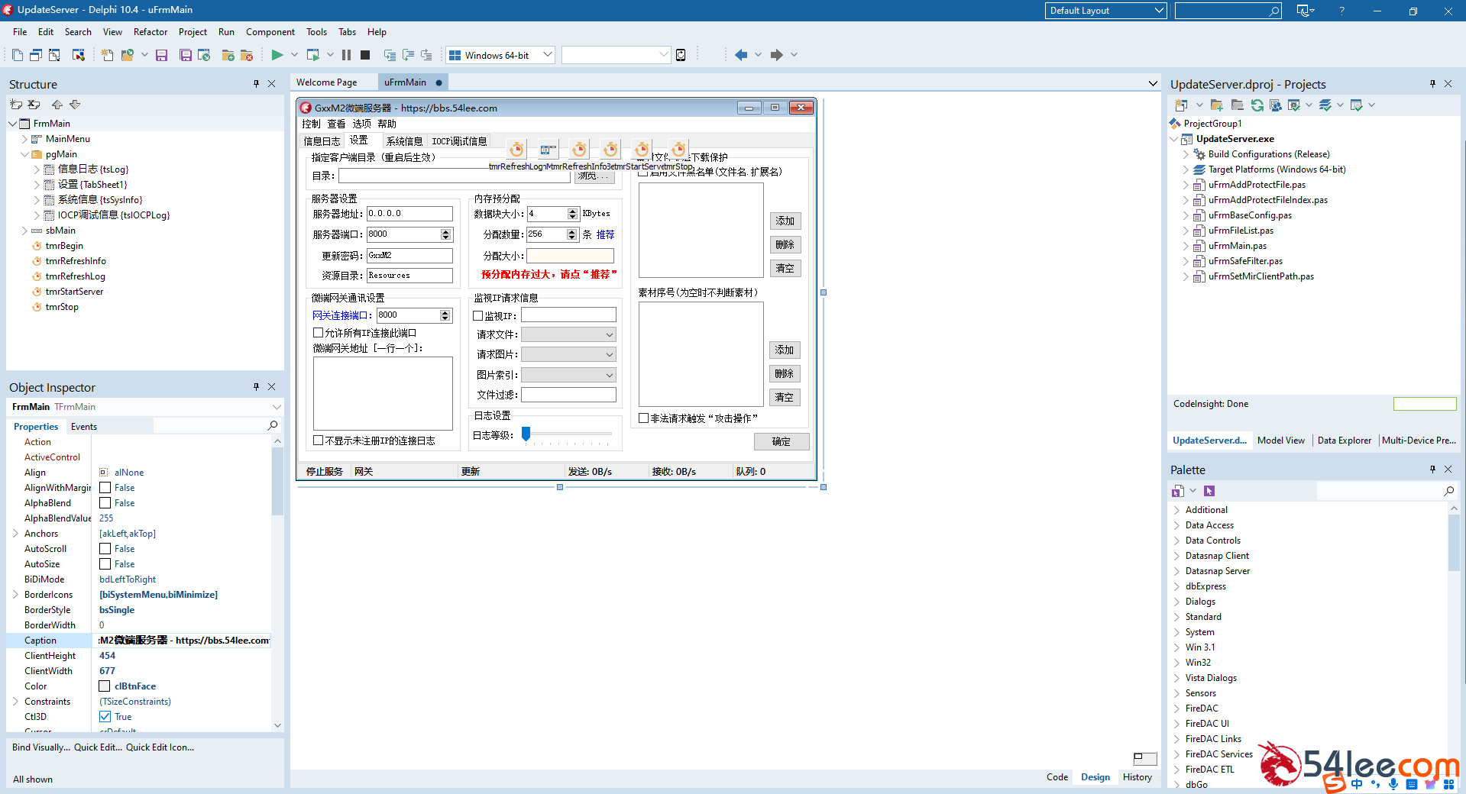Screen dimensions: 1466x794
Task: Check 允许所有IP连接此端口 checkbox
Action: click(319, 333)
